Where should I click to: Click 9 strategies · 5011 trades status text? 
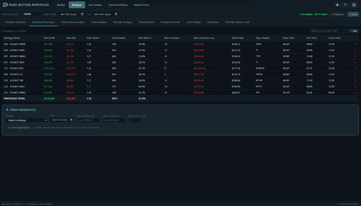313,14
